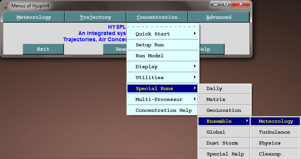Expand the Quick Start submenu

tap(163, 34)
